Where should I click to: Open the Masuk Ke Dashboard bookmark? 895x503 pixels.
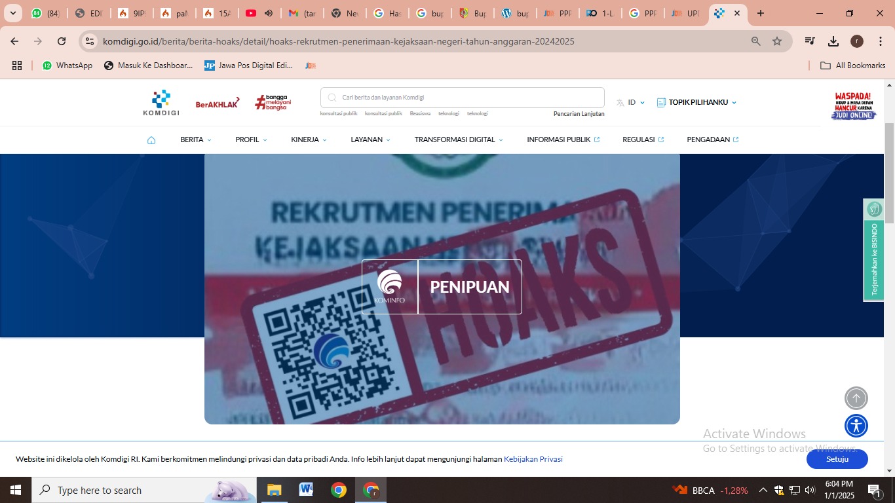(149, 65)
